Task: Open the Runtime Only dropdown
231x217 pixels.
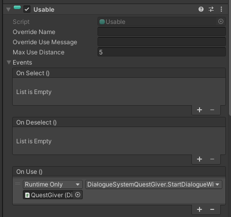Action: [x=53, y=184]
